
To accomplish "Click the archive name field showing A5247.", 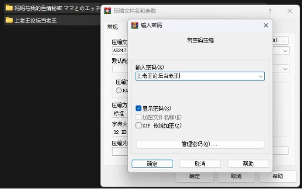I will point(120,51).
